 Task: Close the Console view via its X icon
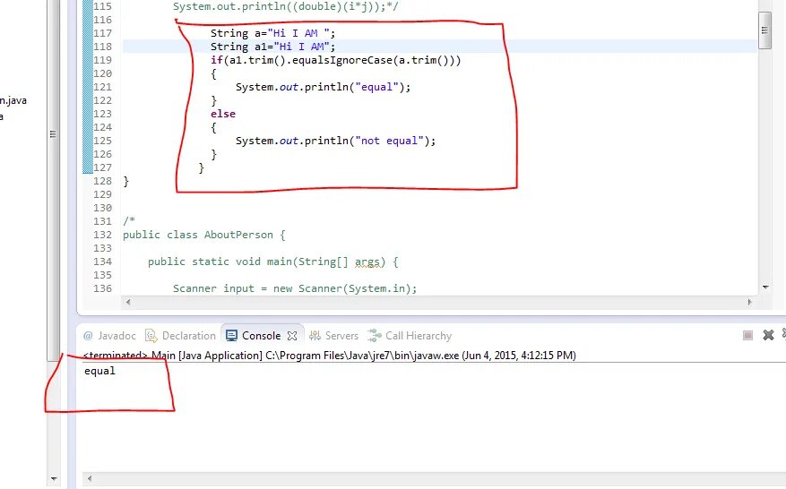(x=292, y=336)
